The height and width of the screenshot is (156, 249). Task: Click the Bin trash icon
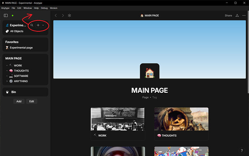pos(7,92)
